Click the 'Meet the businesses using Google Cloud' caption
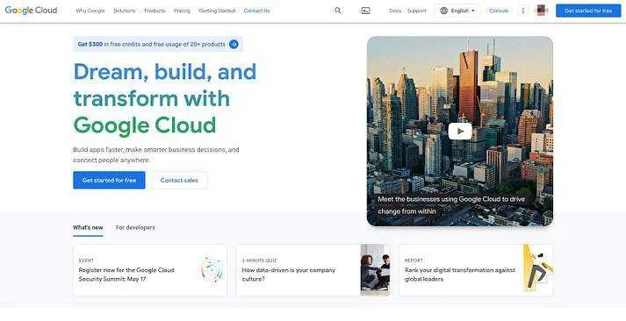 (451, 205)
